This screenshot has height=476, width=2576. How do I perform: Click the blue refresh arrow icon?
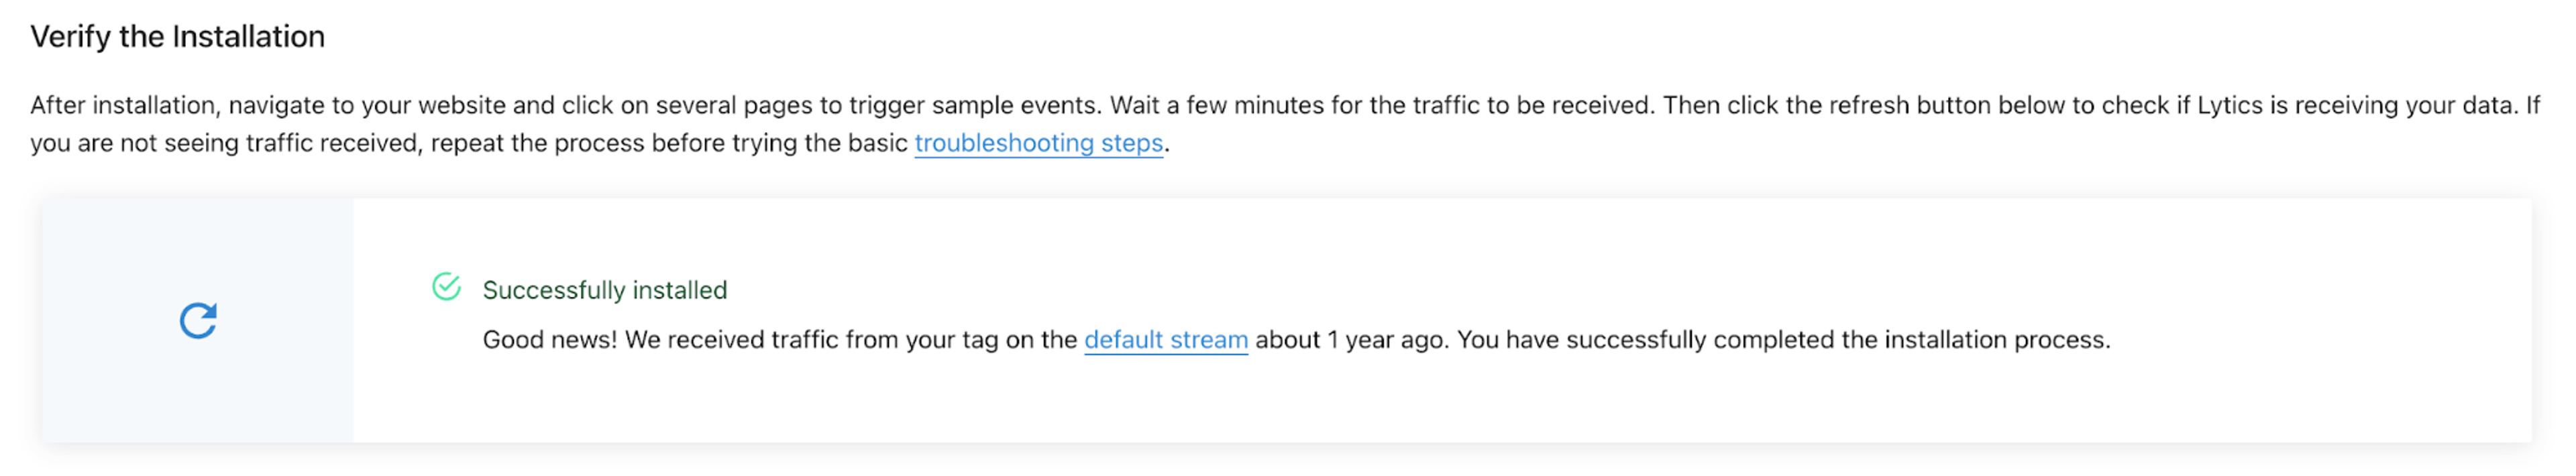[x=198, y=321]
